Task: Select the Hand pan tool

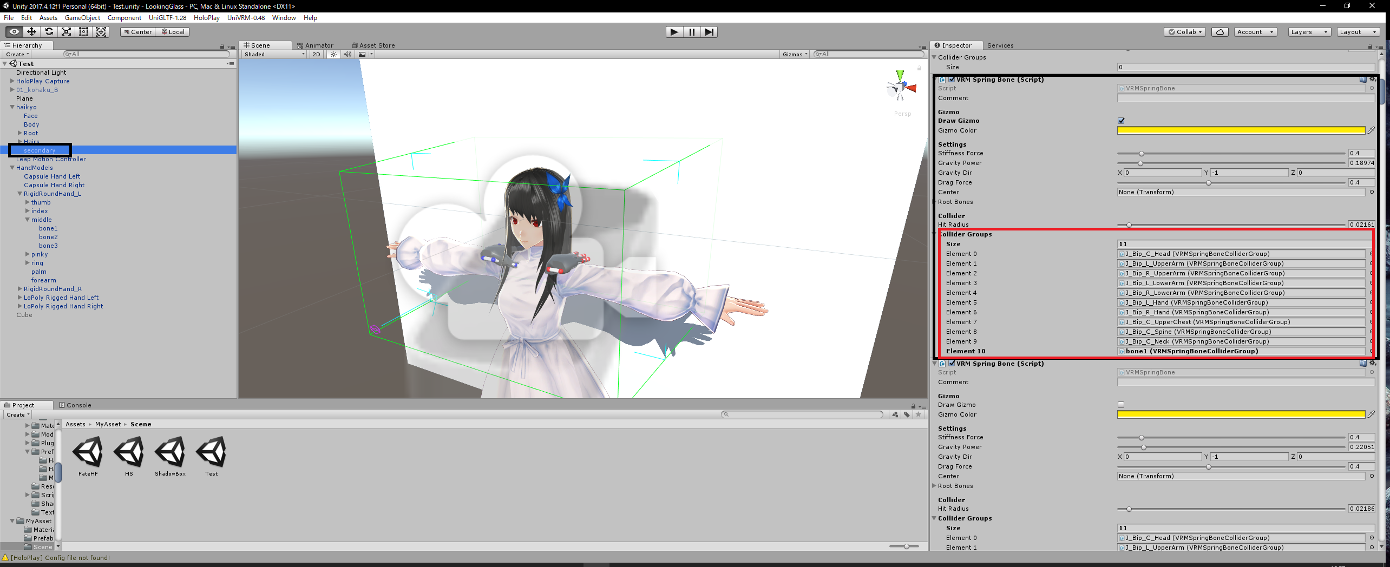Action: [x=14, y=32]
